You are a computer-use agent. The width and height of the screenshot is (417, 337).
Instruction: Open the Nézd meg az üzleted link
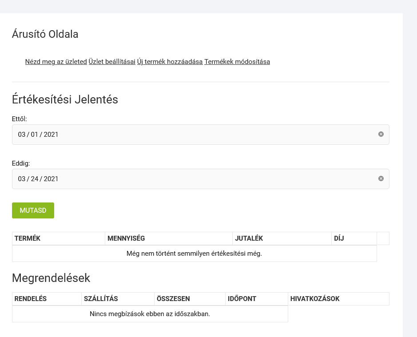pos(56,62)
